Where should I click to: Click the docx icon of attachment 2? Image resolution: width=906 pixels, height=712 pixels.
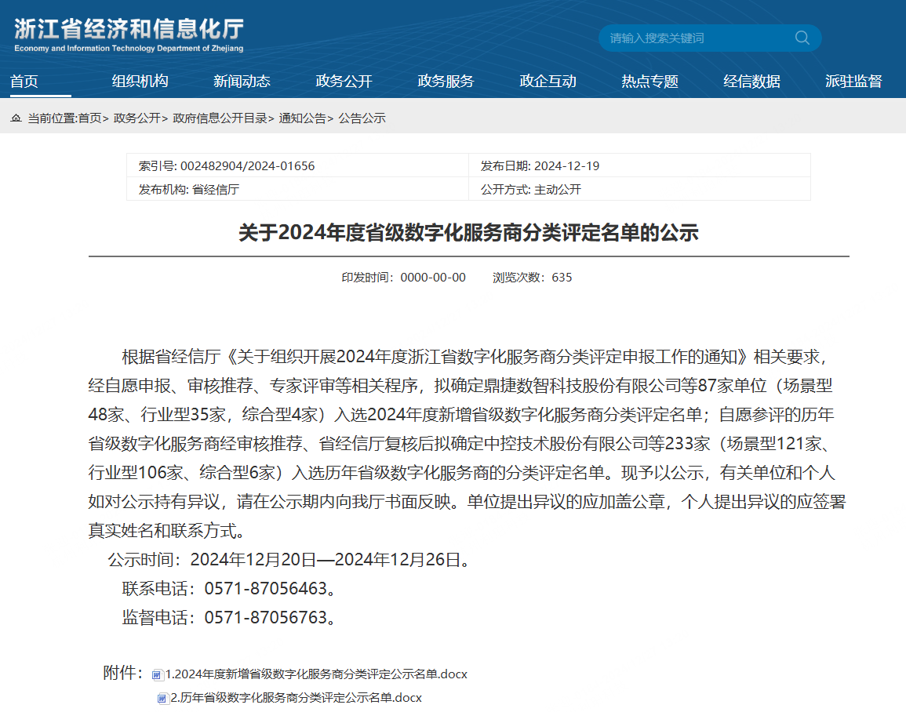tap(163, 698)
